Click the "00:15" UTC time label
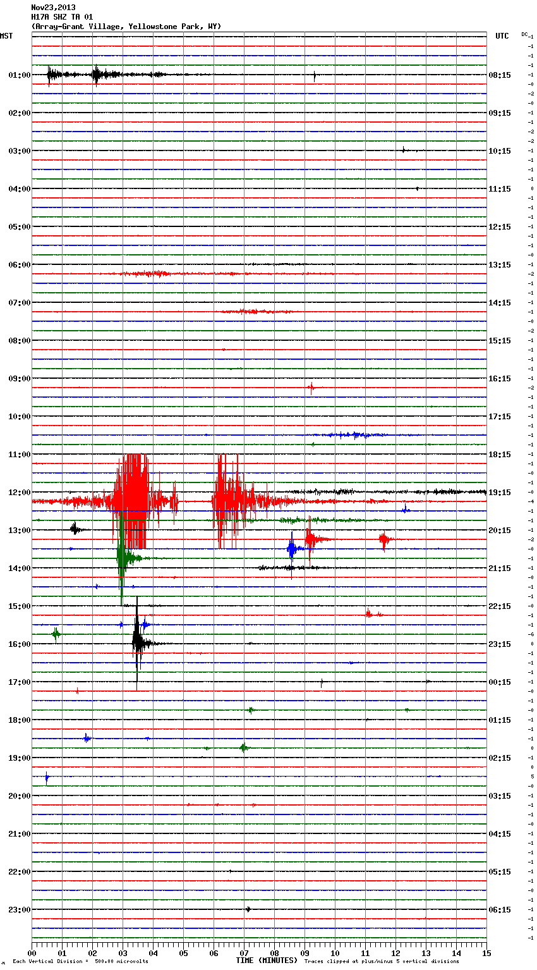Image resolution: width=537 pixels, height=970 pixels. click(x=500, y=682)
